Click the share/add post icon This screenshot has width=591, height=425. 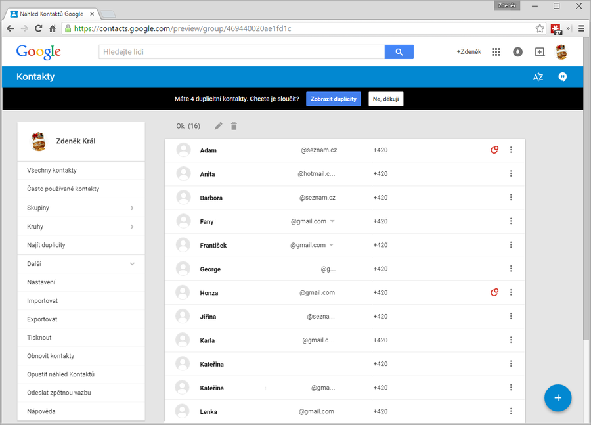point(540,52)
